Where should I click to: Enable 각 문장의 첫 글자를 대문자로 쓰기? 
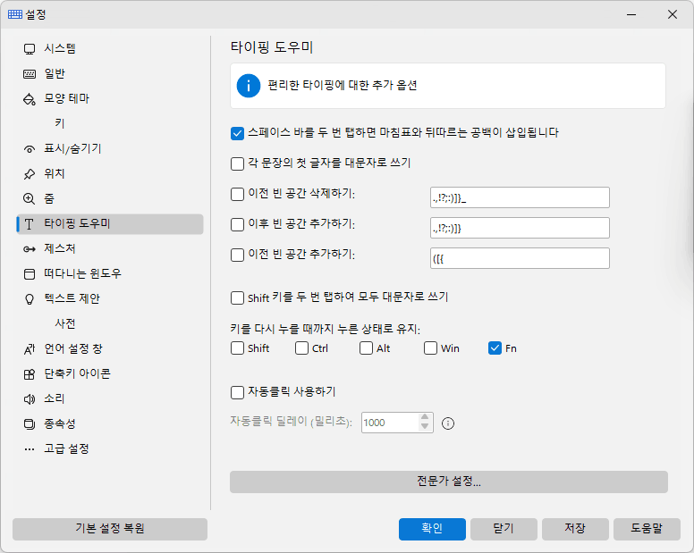click(237, 163)
